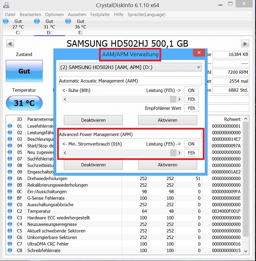Open the Bearbeiten menu

click(x=30, y=15)
